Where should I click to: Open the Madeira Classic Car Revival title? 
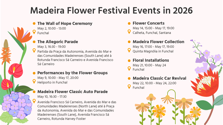(x=159, y=78)
